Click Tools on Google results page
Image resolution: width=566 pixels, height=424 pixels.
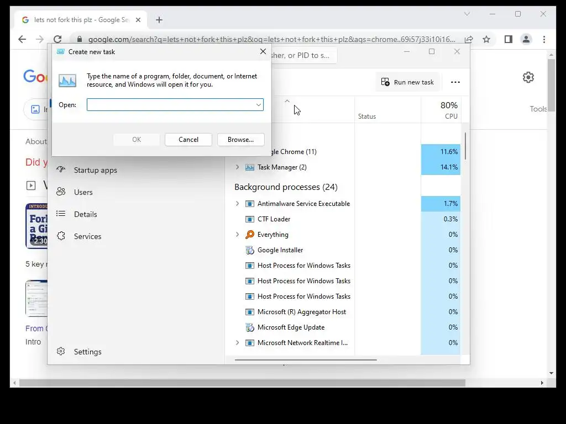(x=538, y=109)
